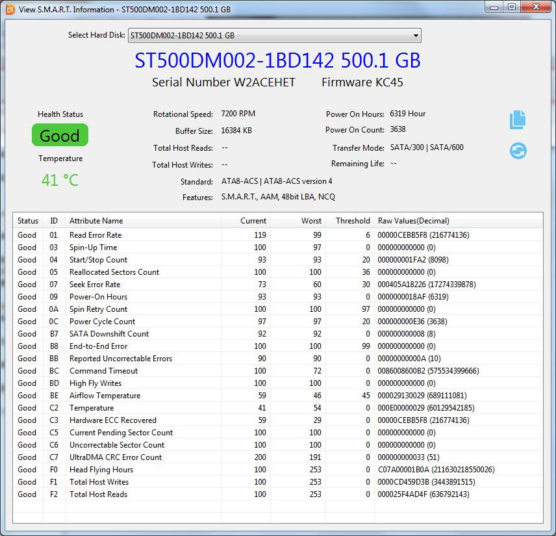Click the refresh S.M.A.R.T. data icon
The height and width of the screenshot is (536, 556).
[x=518, y=151]
